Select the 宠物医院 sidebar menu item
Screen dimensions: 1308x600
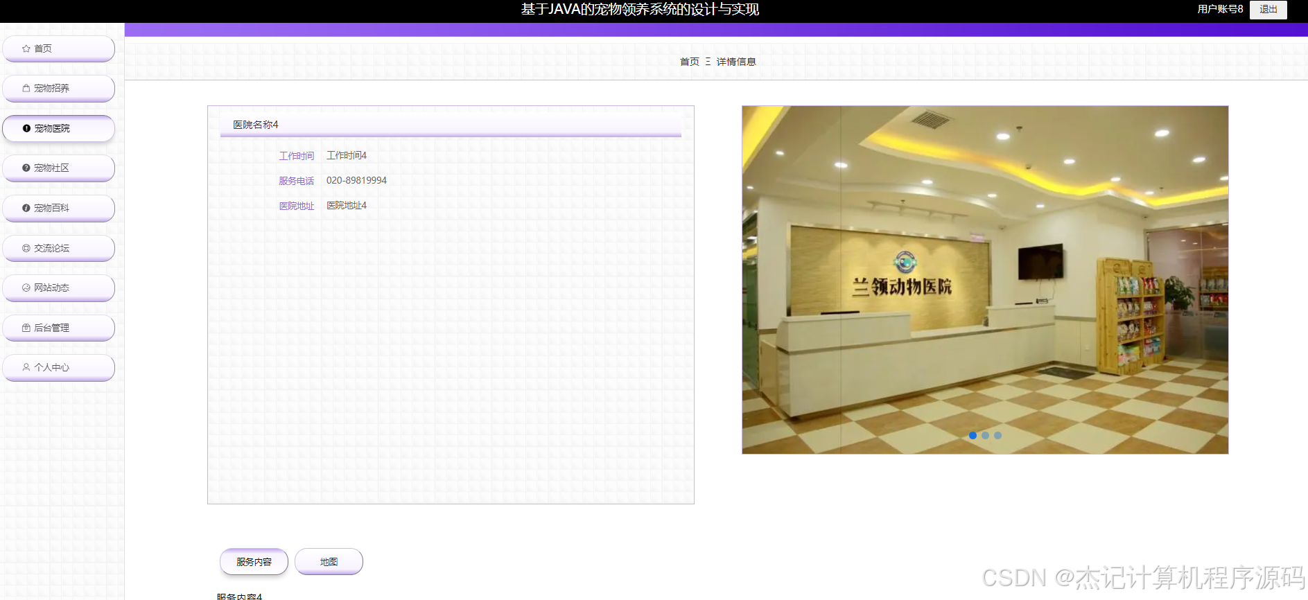click(x=59, y=128)
